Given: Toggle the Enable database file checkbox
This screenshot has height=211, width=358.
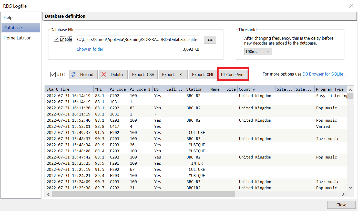Looking at the screenshot, I should [56, 39].
